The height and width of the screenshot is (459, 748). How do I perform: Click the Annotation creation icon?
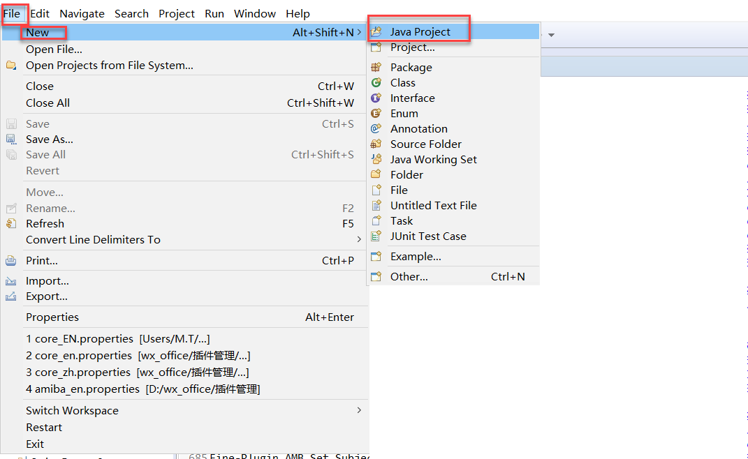pos(377,128)
